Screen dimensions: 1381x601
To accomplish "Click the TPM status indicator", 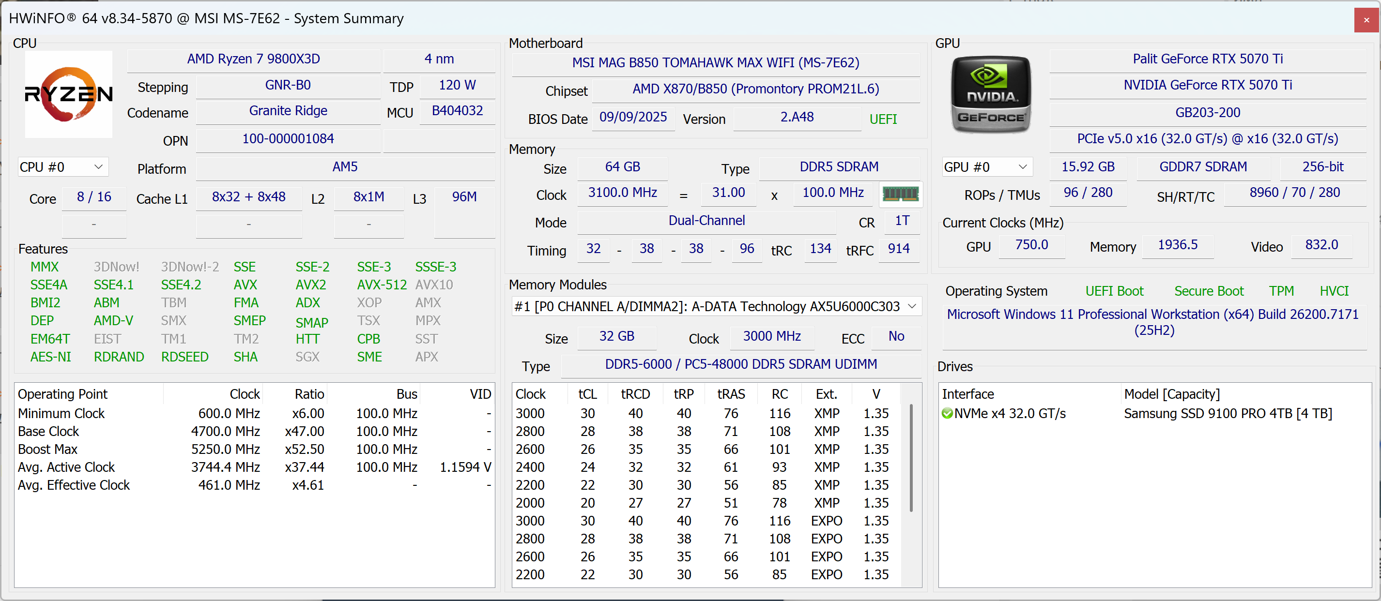I will coord(1281,291).
